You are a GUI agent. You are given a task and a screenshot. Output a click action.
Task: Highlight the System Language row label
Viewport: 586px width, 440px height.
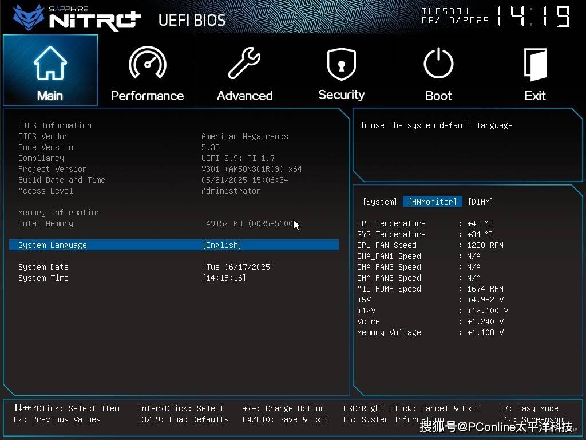click(x=53, y=245)
